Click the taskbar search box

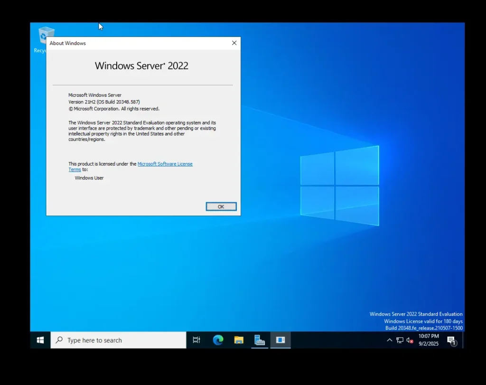coord(118,340)
